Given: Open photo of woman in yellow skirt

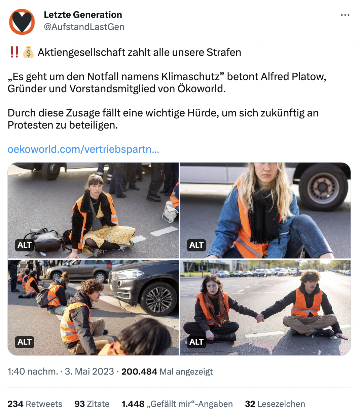Looking at the screenshot, I should (x=93, y=210).
